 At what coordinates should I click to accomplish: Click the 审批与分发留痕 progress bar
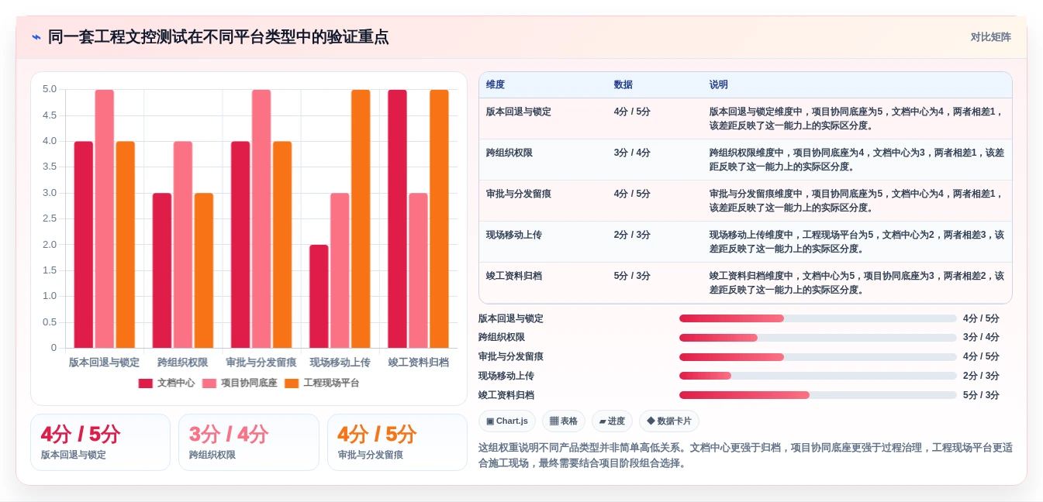[818, 357]
